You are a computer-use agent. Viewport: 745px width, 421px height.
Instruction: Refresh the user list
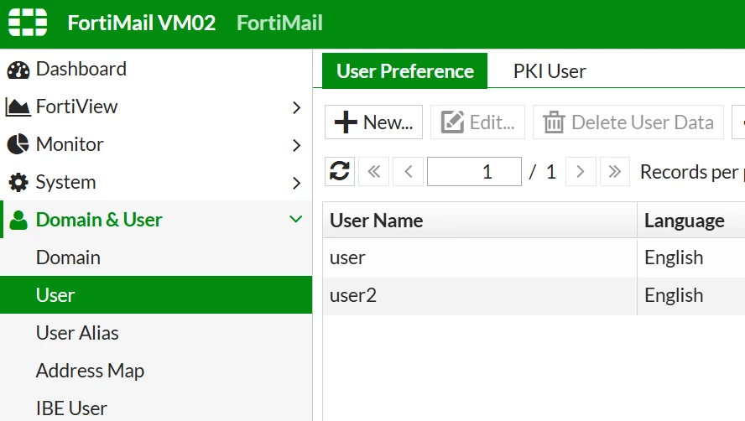340,171
